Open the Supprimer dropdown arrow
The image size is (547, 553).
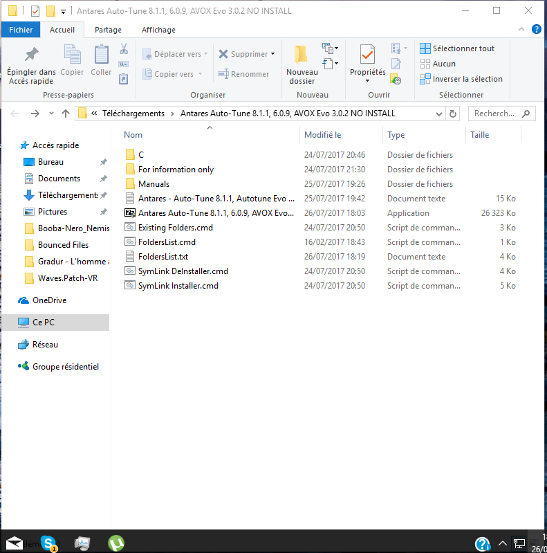coord(272,54)
